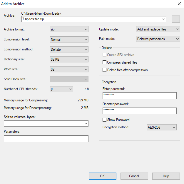Close the Add to Archive dialog
184x184 pixels.
tap(179, 4)
